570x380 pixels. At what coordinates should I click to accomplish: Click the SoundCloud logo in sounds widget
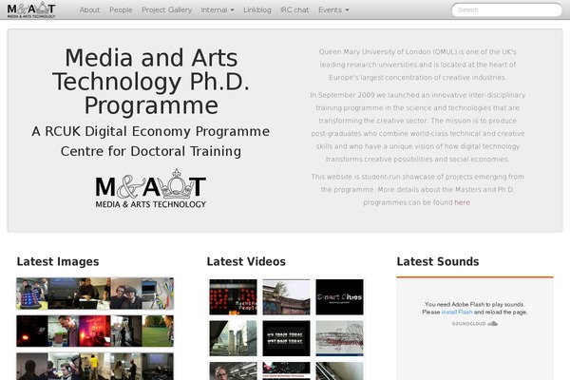475,324
